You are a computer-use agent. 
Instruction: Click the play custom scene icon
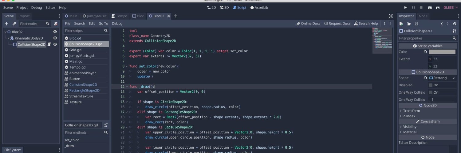point(437,7)
